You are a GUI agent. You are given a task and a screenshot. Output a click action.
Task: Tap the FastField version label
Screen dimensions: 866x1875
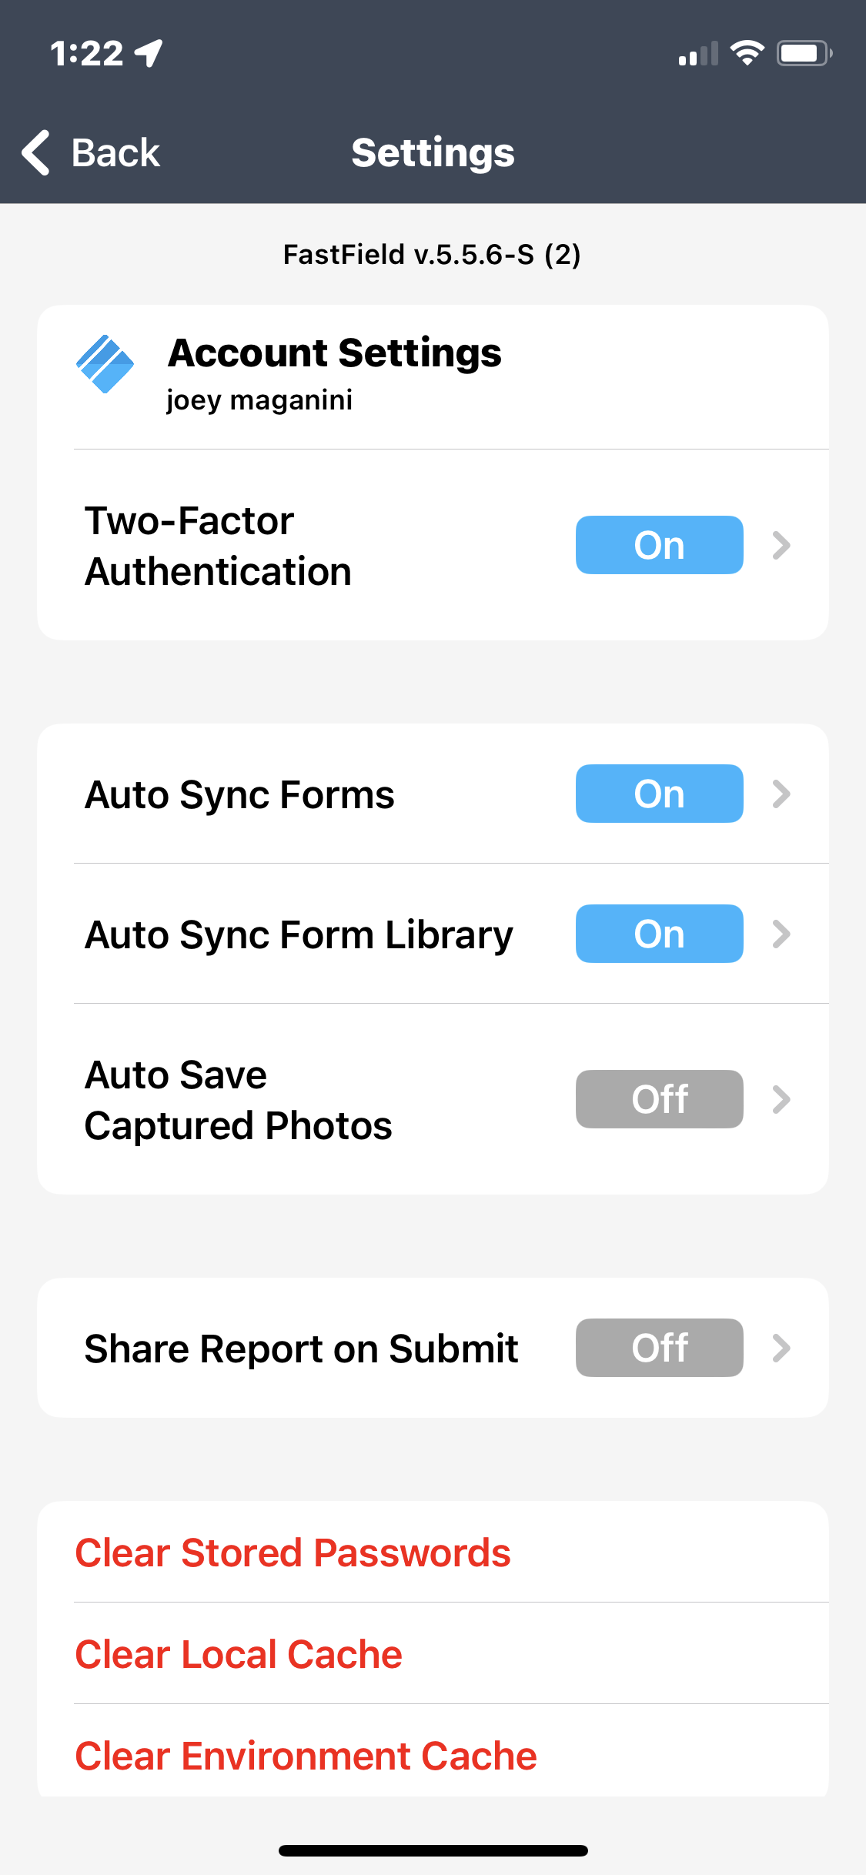[x=432, y=254]
